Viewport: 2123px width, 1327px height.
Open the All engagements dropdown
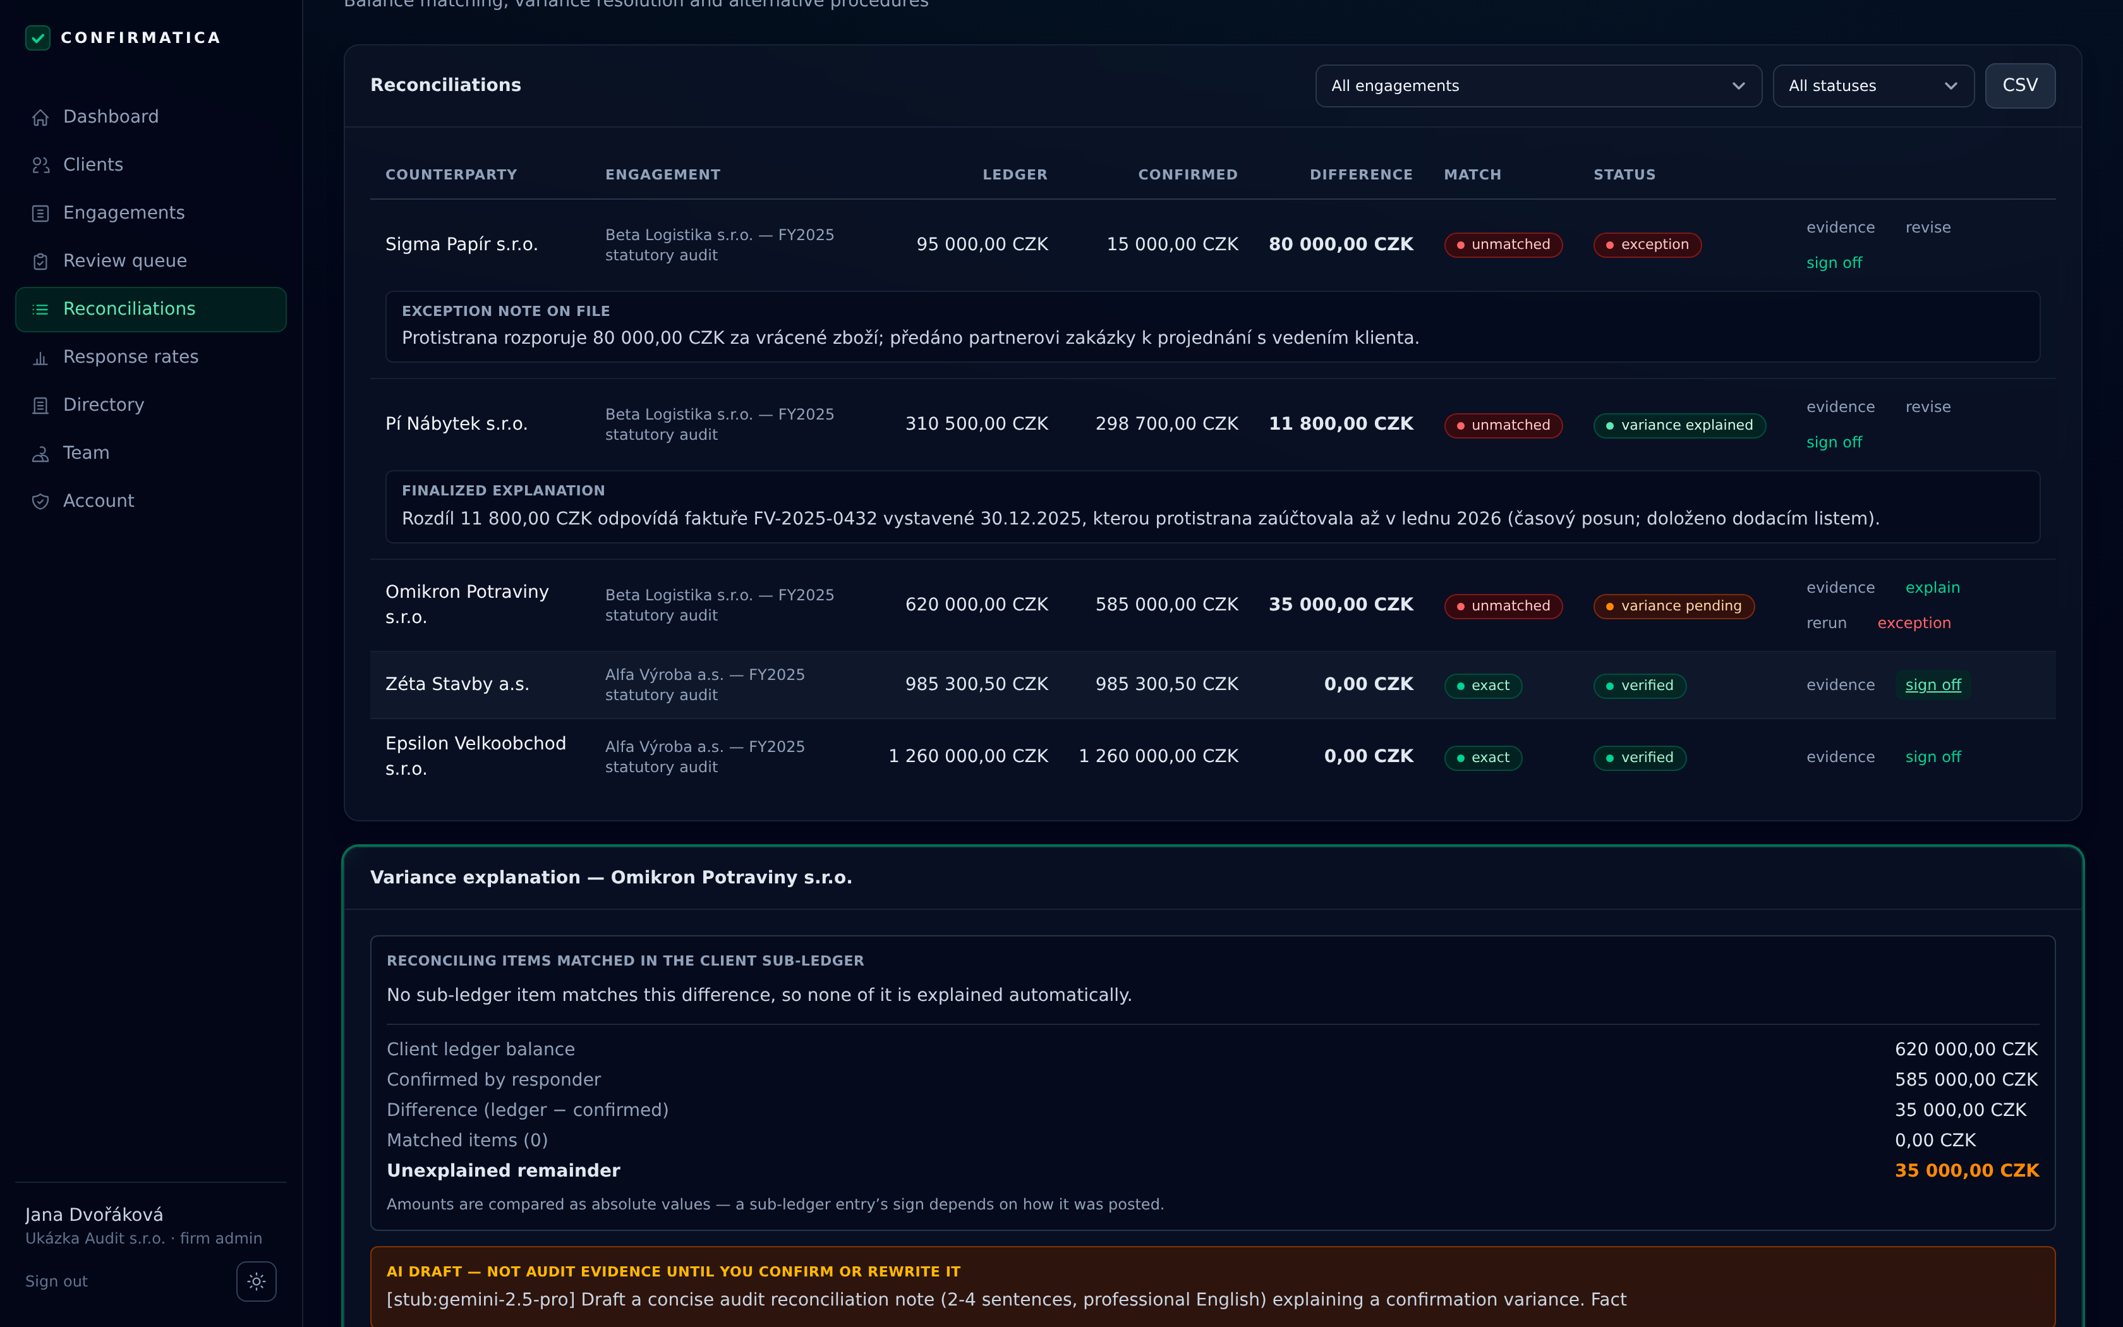click(1538, 86)
